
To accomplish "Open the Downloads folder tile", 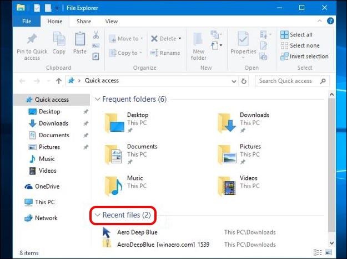I will click(243, 123).
